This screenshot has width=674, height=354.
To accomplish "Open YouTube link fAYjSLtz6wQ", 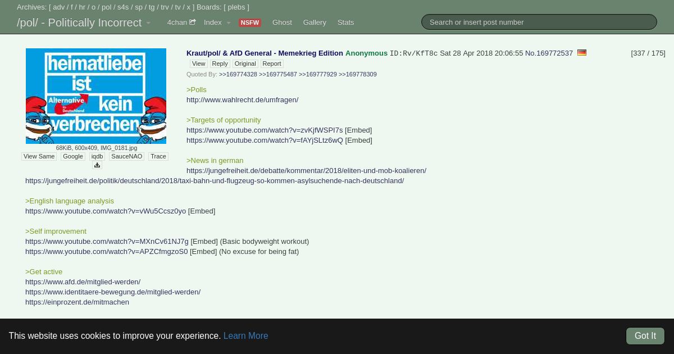I will [265, 140].
